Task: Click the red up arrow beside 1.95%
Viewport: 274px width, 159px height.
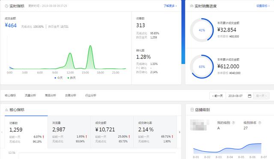Action: 86,136
